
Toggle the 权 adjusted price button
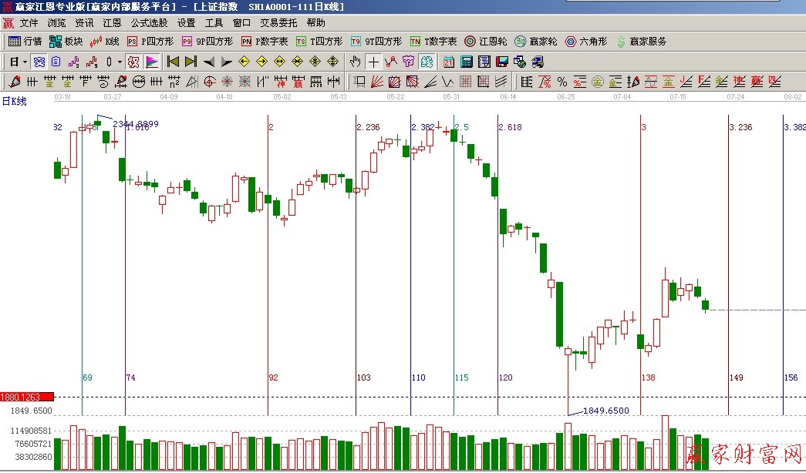point(133,62)
